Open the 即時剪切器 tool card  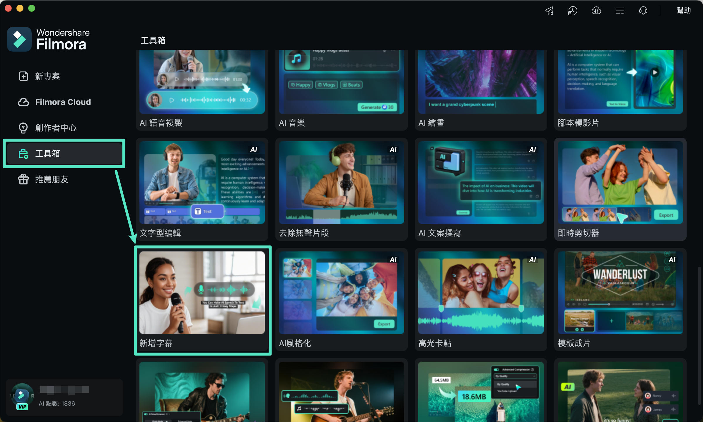click(x=620, y=189)
